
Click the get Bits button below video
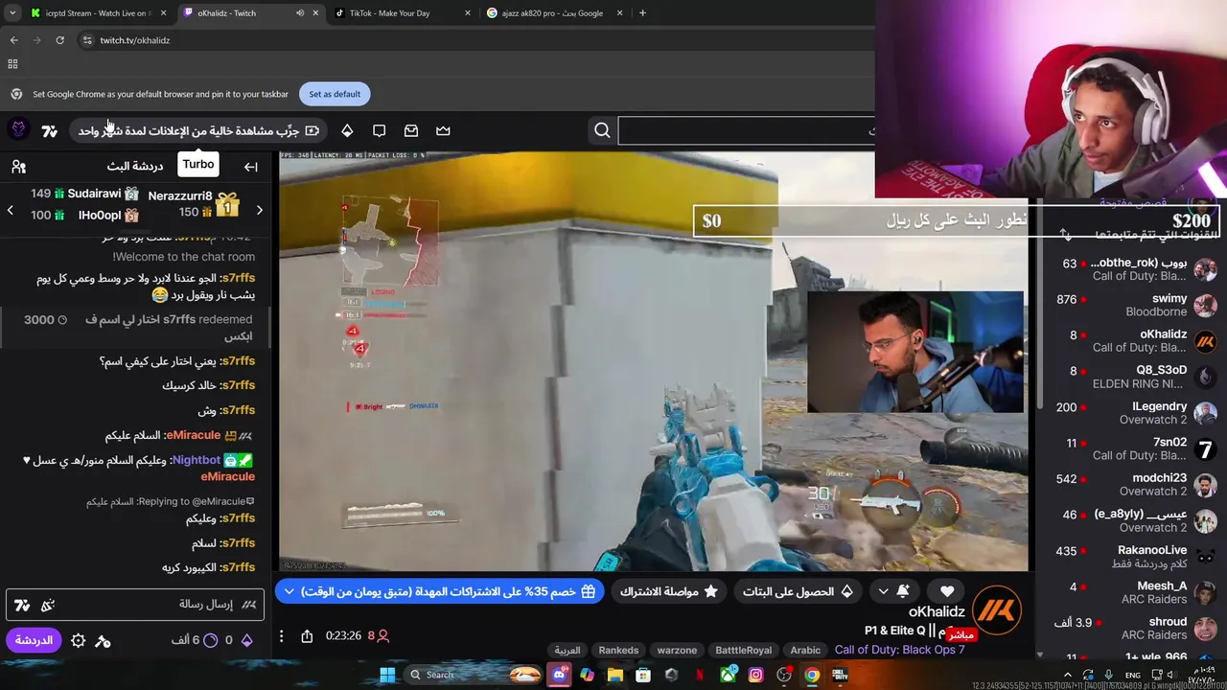(798, 591)
